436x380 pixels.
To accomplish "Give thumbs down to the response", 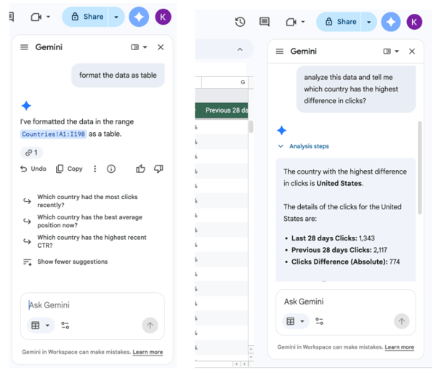I will click(158, 169).
